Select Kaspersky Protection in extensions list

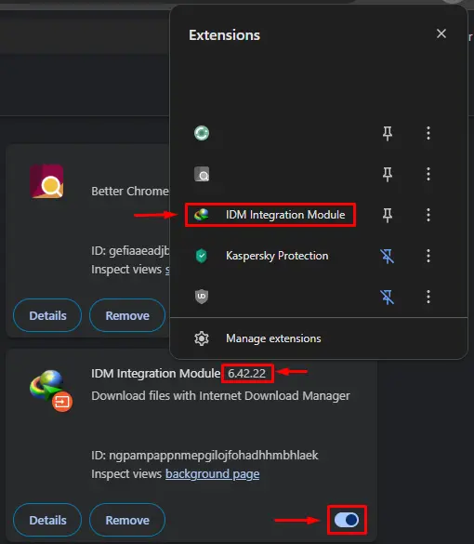point(277,256)
